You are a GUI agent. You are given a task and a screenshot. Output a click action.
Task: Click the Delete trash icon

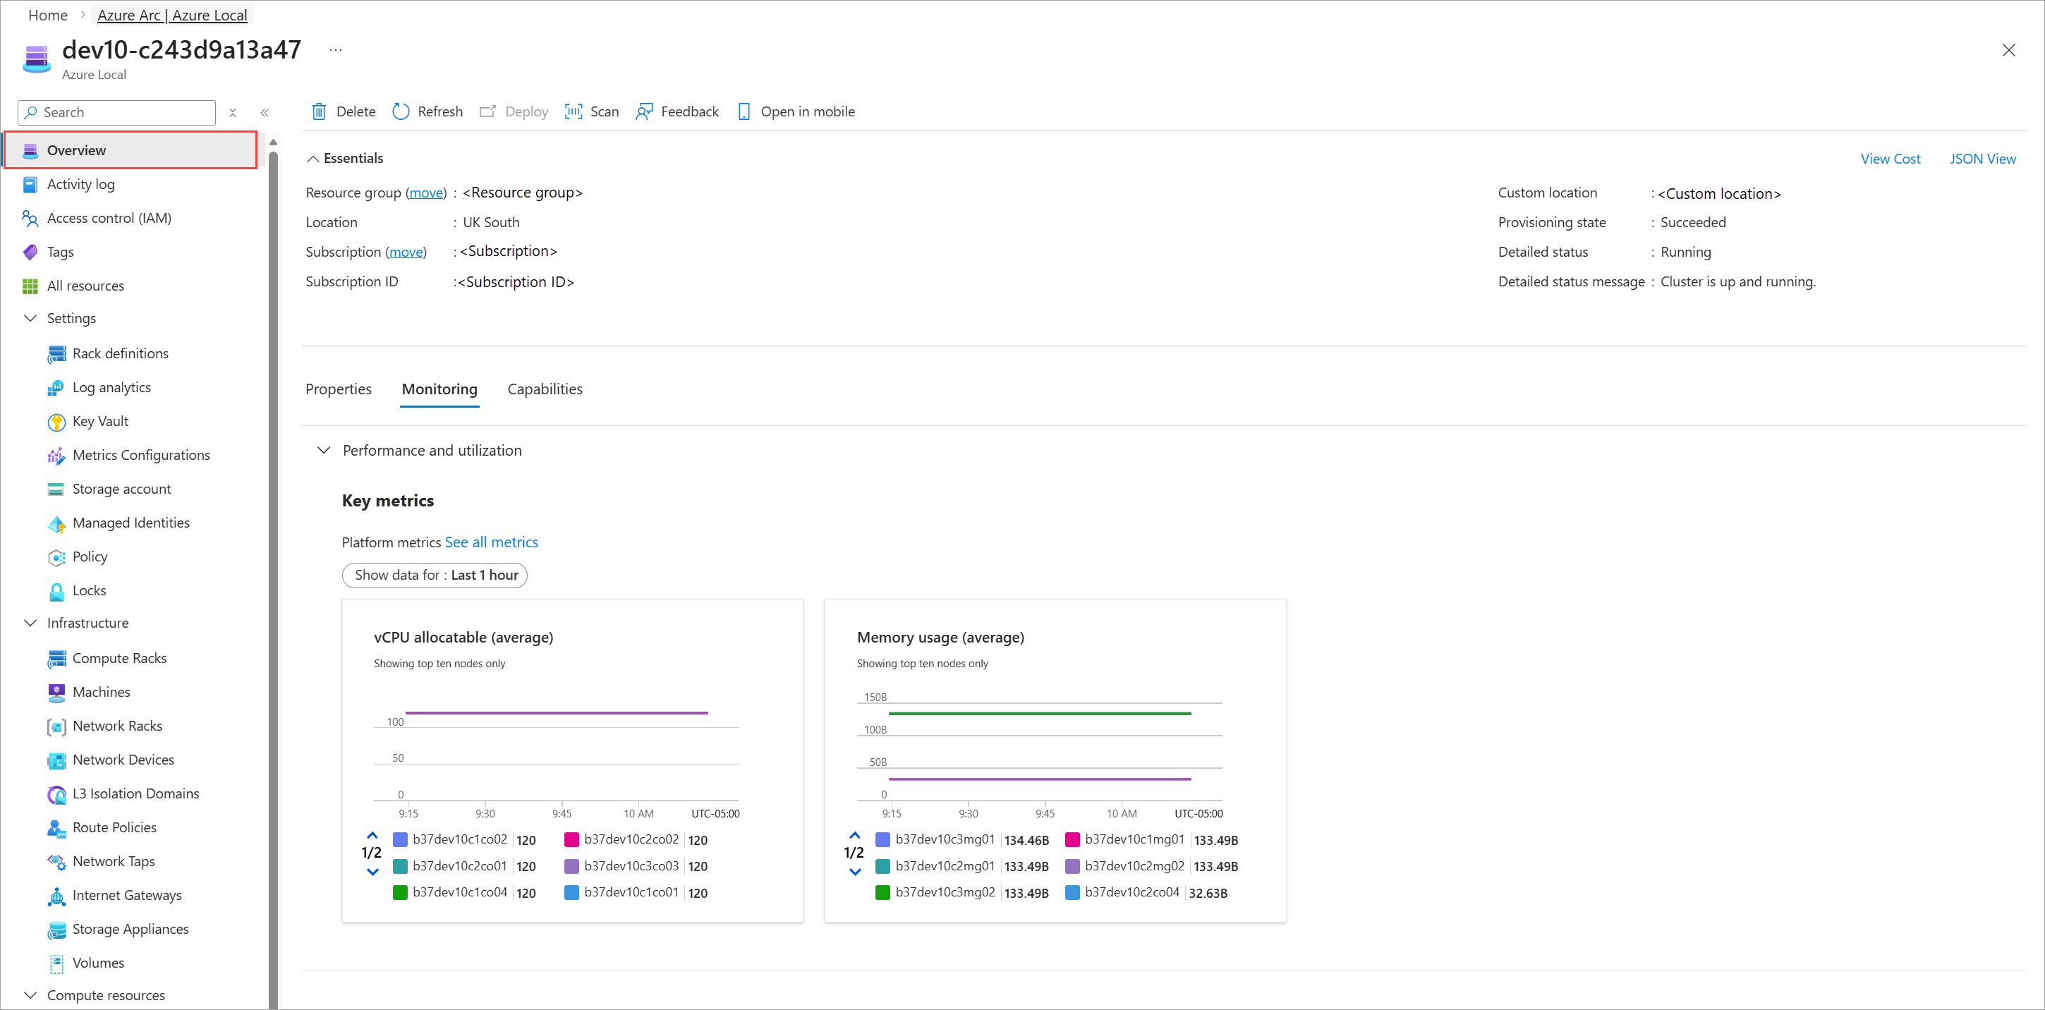pyautogui.click(x=319, y=111)
